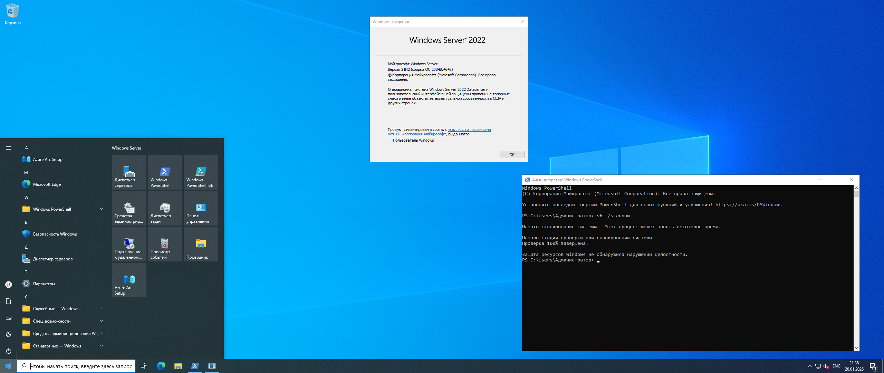
Task: Select Параметры in the Start app list
Action: point(44,284)
